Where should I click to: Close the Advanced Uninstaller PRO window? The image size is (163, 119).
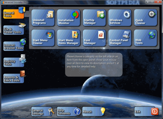point(158,2)
